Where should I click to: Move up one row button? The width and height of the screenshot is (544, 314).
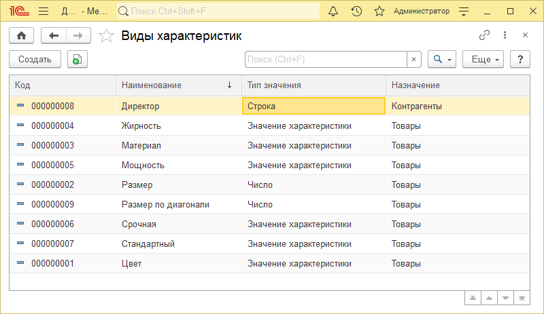click(489, 298)
